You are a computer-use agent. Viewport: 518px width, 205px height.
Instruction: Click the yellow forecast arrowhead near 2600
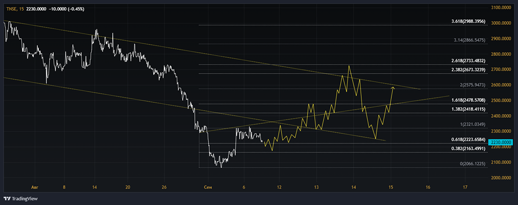[393, 87]
